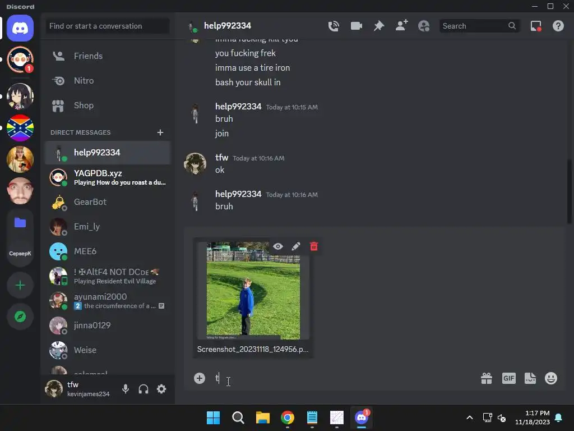Image resolution: width=574 pixels, height=431 pixels.
Task: Click help992334 username in 10:15 message
Action: pos(238,106)
